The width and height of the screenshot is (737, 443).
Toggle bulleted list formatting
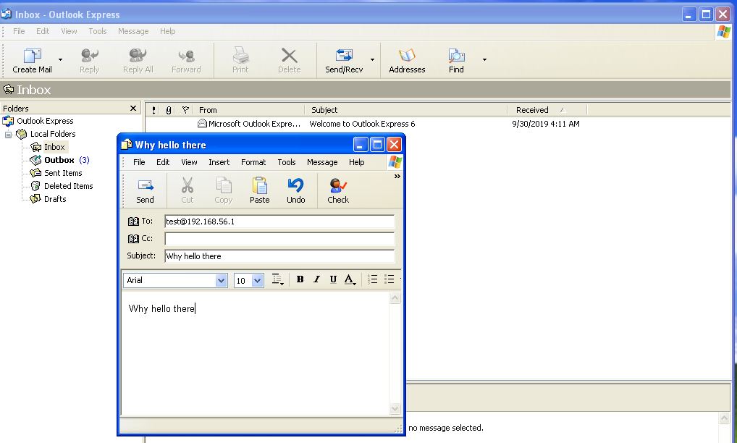point(389,279)
